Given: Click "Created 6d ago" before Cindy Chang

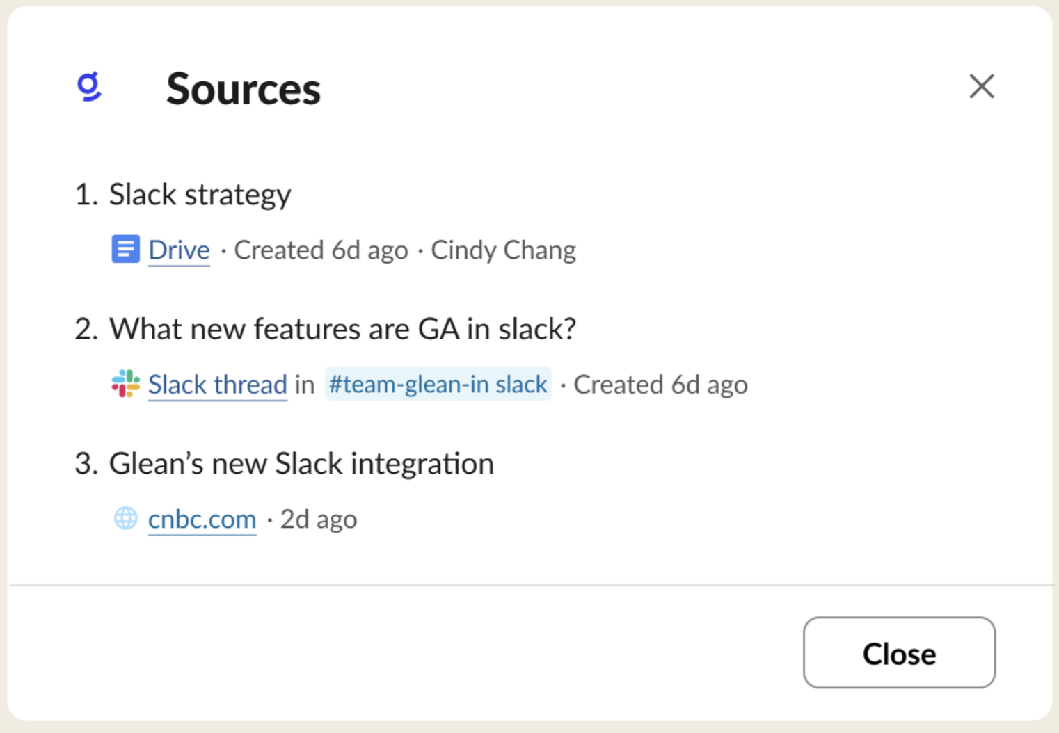Looking at the screenshot, I should click(x=321, y=250).
